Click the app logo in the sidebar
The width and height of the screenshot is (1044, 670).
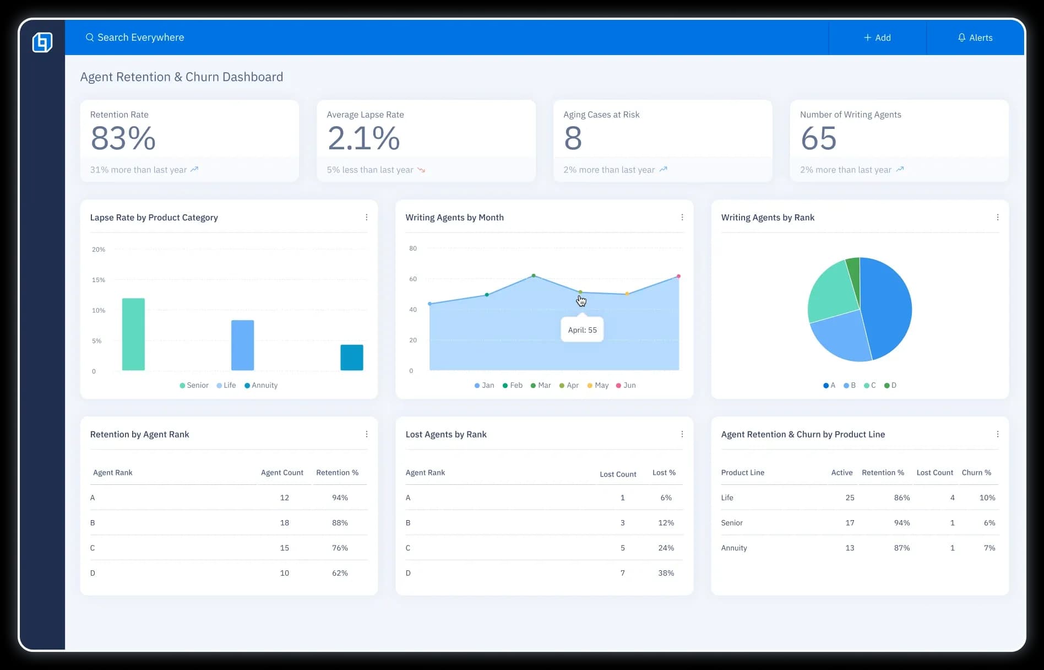point(42,42)
